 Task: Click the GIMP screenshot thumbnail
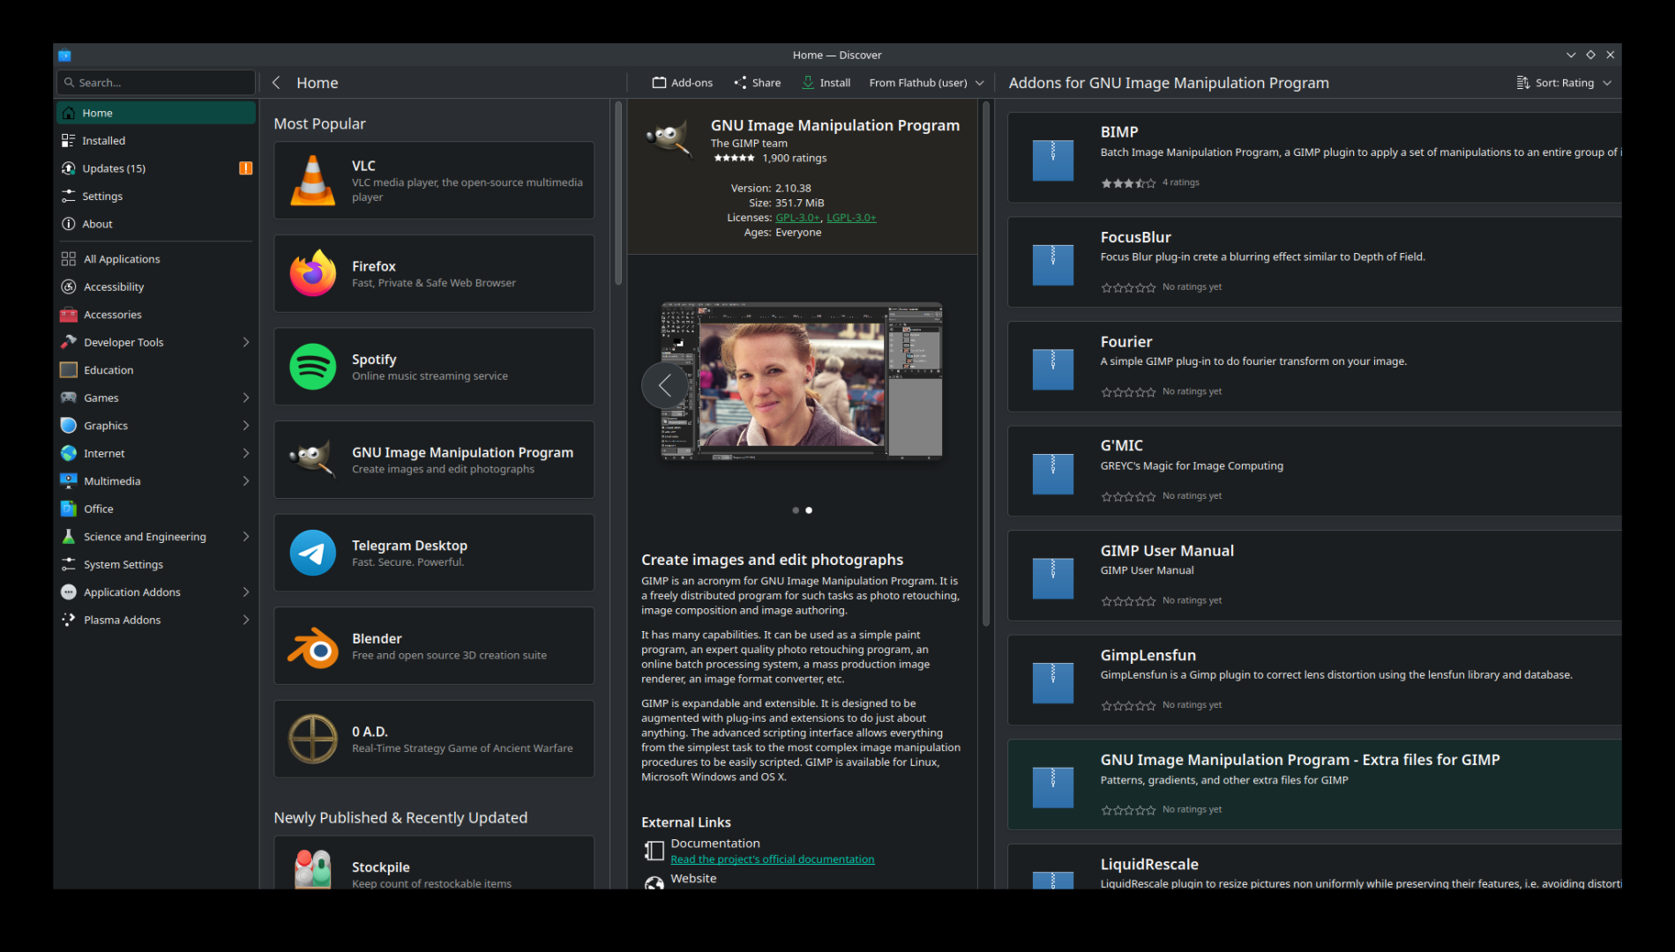coord(802,381)
